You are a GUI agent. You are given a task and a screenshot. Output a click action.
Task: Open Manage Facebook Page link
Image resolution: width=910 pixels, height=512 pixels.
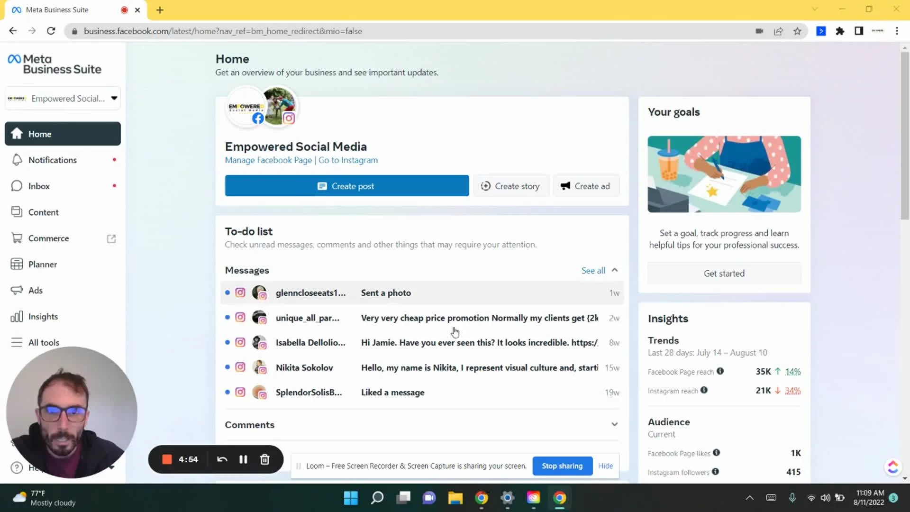click(x=268, y=160)
